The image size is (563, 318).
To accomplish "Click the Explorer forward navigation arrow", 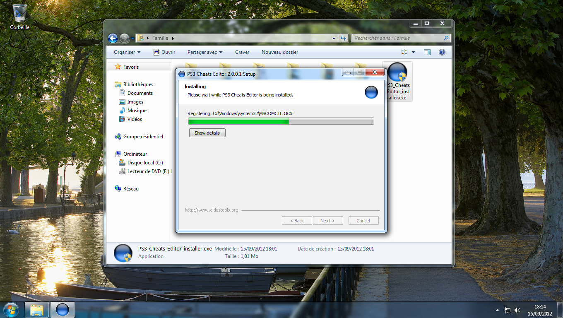I will pyautogui.click(x=124, y=38).
